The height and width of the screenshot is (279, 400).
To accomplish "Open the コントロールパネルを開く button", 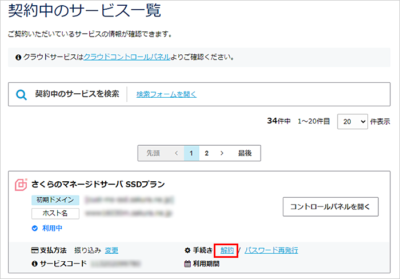I will coord(330,206).
